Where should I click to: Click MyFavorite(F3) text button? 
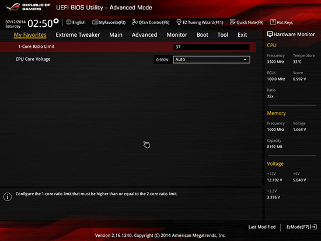pyautogui.click(x=112, y=22)
